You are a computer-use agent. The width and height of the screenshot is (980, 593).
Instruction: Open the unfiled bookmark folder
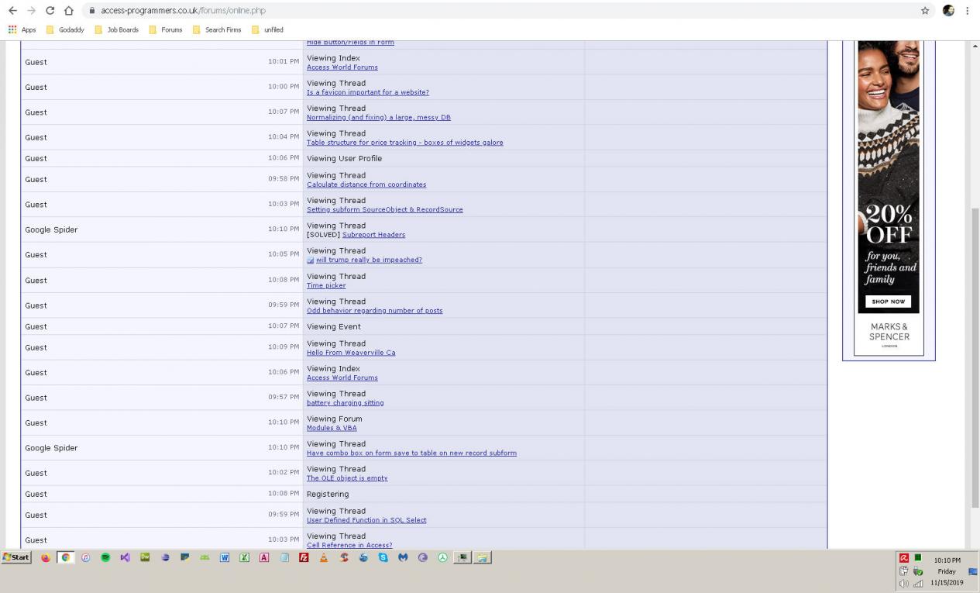[x=267, y=29]
